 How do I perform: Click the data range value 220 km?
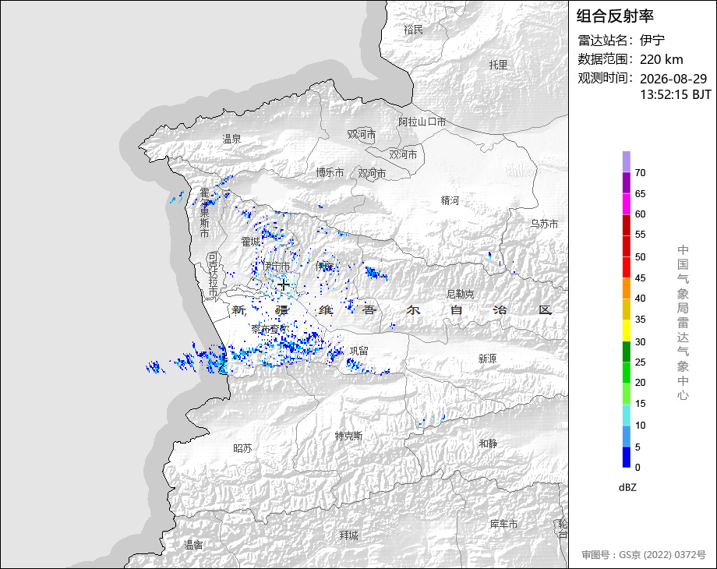(661, 59)
